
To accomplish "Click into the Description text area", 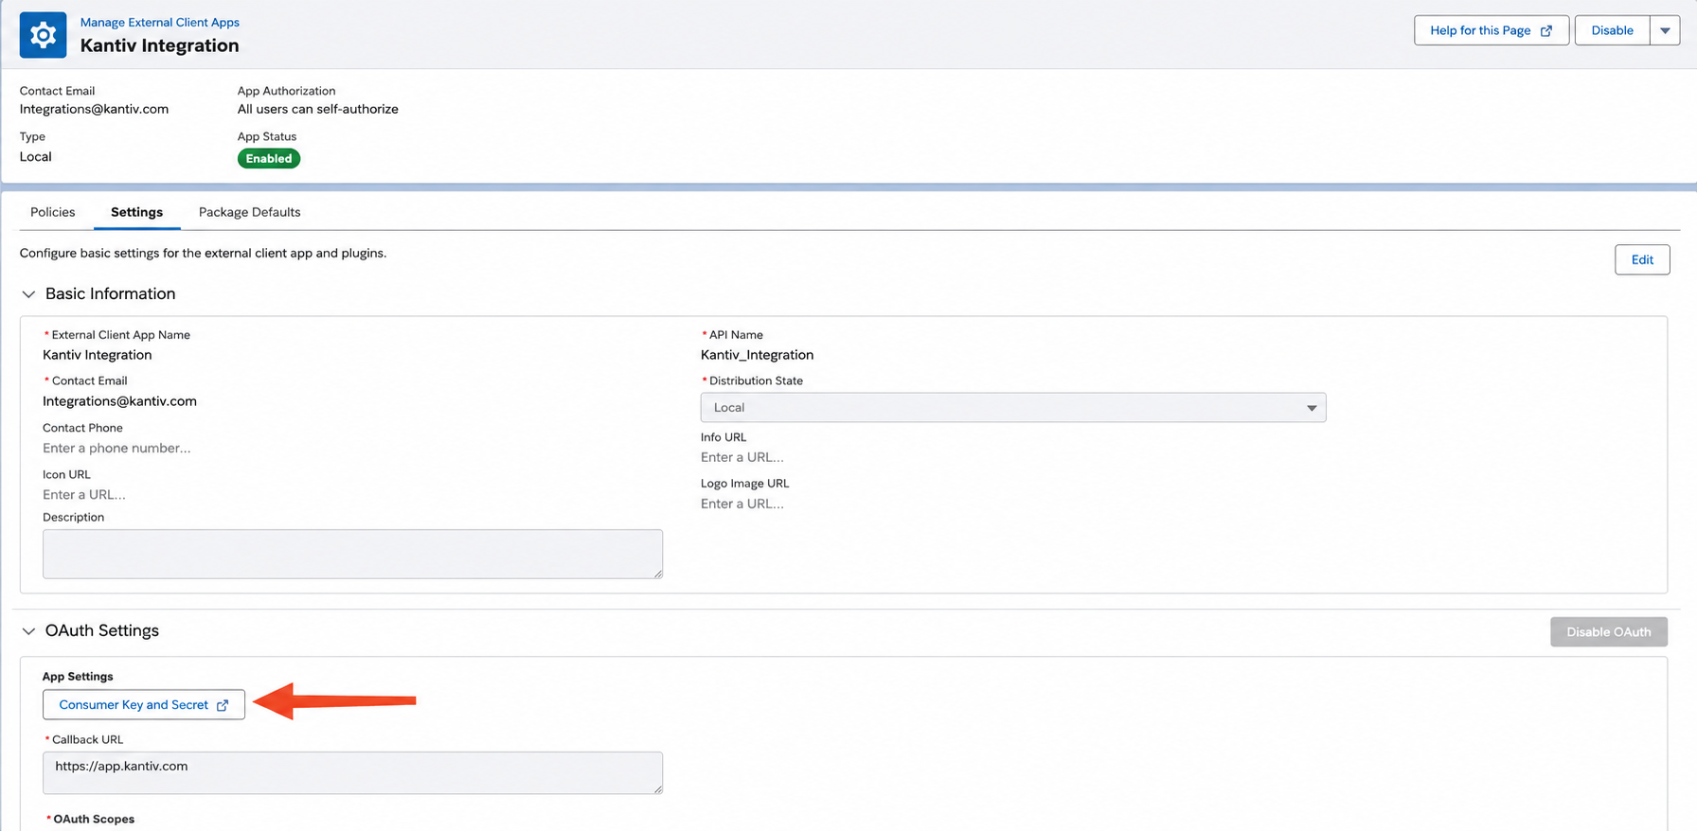I will point(352,554).
